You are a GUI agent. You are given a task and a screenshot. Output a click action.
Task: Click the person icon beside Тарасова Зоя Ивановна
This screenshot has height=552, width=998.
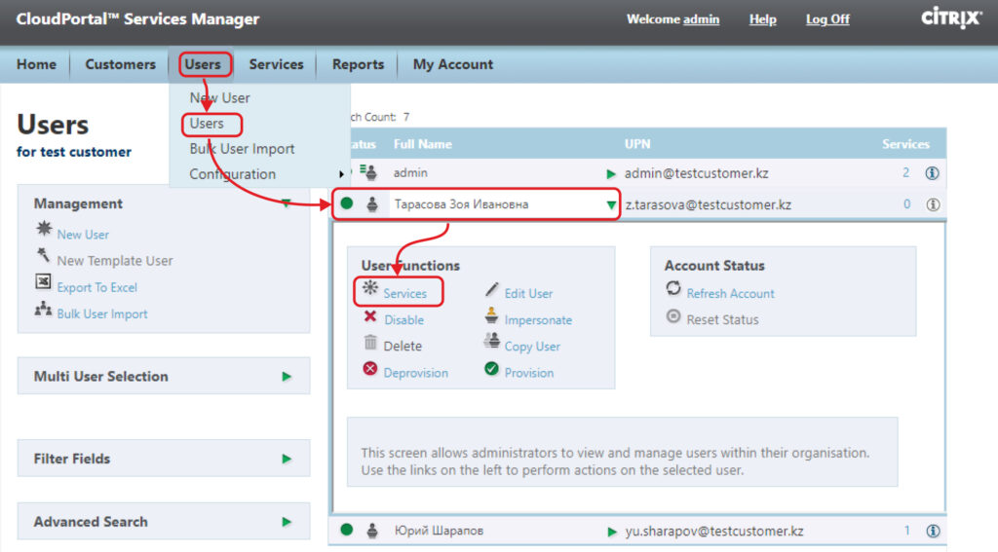(372, 204)
